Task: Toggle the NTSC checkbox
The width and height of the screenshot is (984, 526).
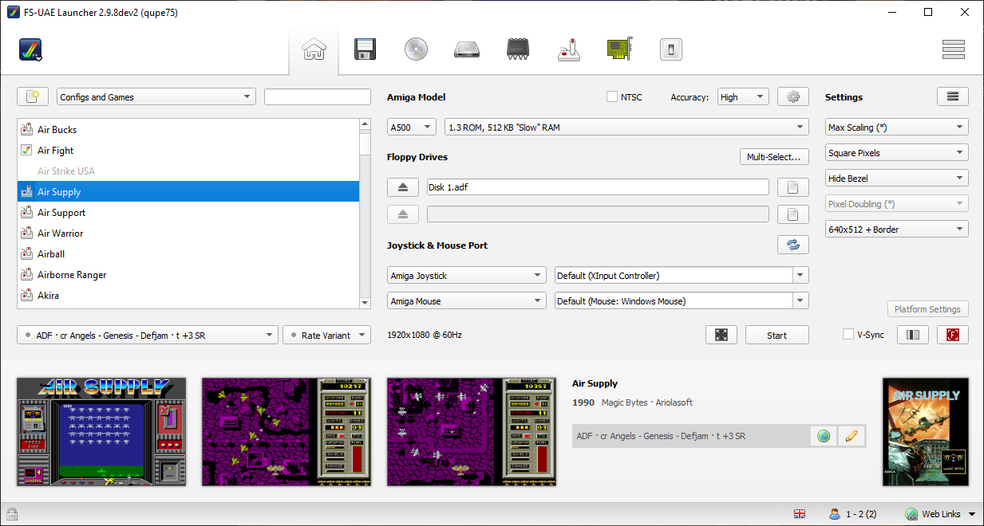Action: click(x=612, y=97)
